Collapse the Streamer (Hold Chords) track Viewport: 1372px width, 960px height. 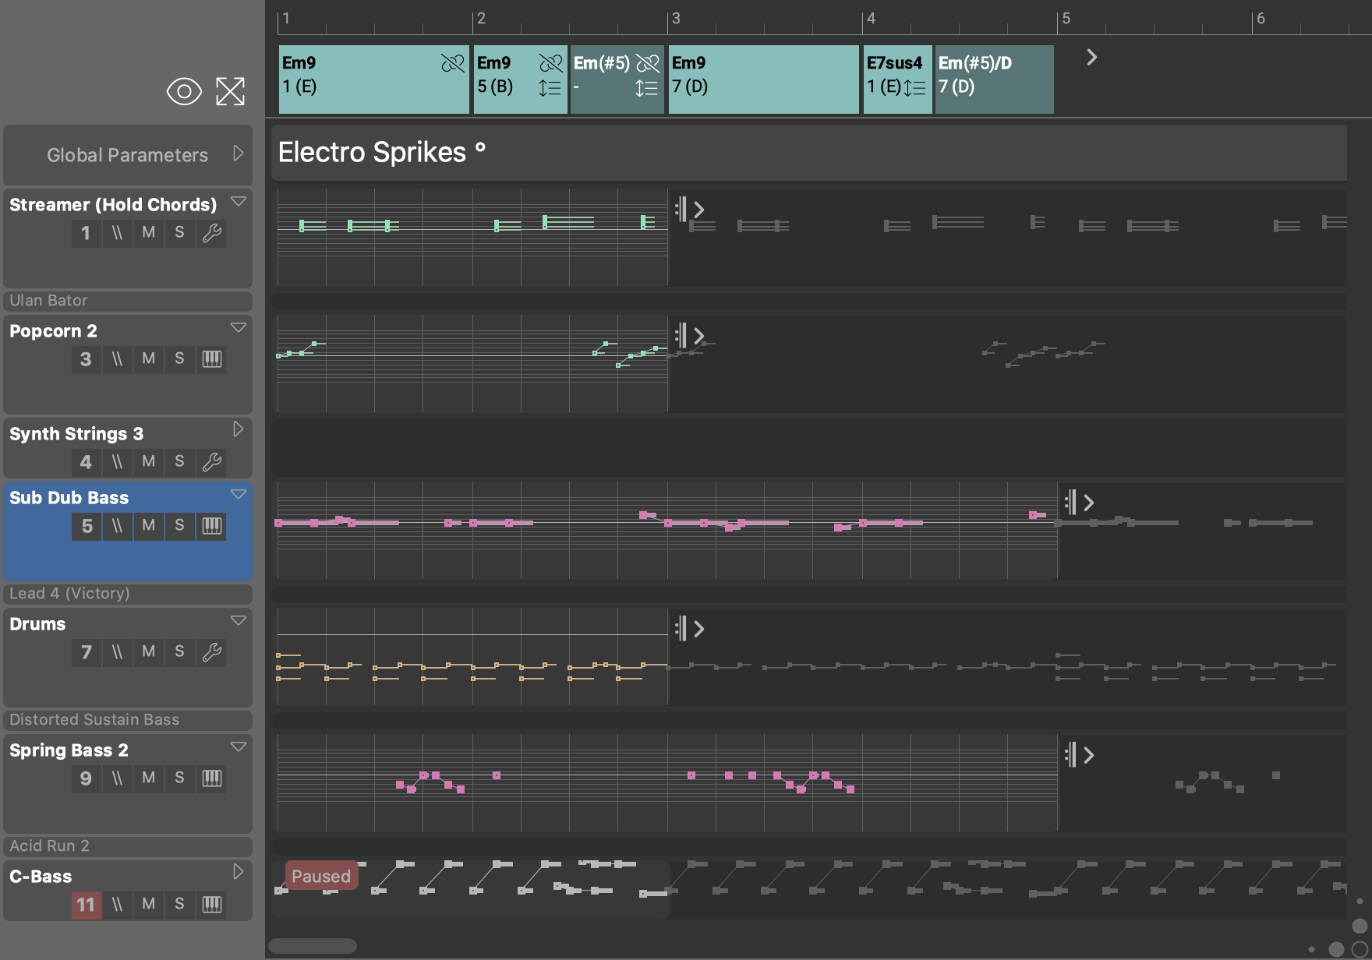point(239,202)
